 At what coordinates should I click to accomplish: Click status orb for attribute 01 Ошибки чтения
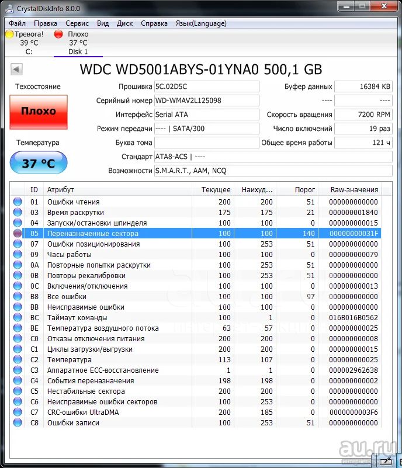(18, 202)
